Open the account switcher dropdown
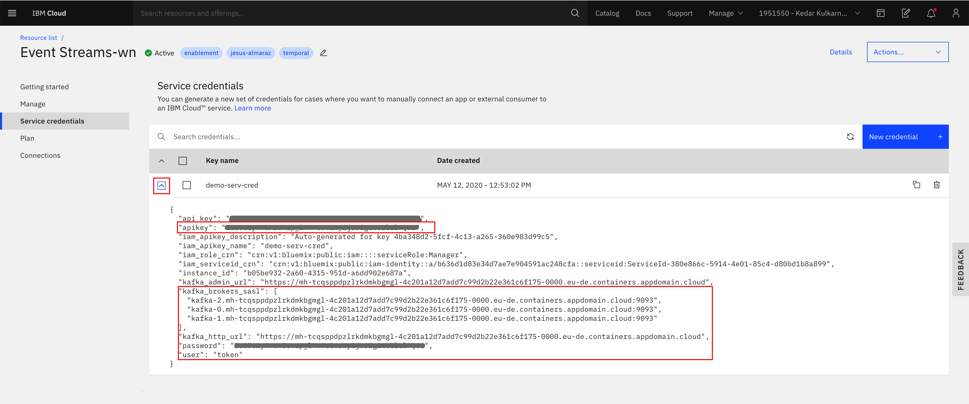The height and width of the screenshot is (404, 969). tap(809, 13)
